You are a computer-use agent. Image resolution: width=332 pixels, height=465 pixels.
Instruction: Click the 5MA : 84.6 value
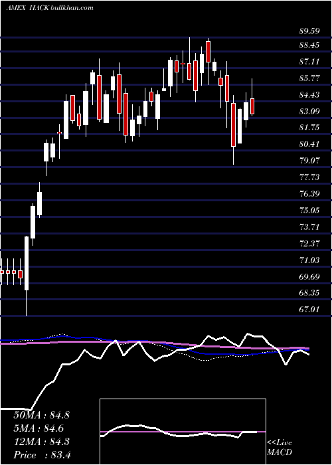[39, 428]
